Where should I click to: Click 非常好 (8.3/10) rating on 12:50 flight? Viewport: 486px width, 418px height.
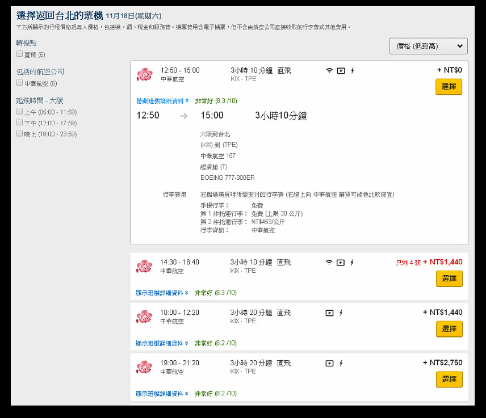[216, 101]
